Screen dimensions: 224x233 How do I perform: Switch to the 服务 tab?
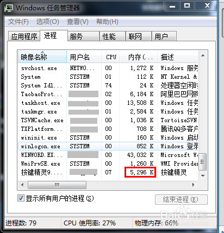[x=84, y=36]
